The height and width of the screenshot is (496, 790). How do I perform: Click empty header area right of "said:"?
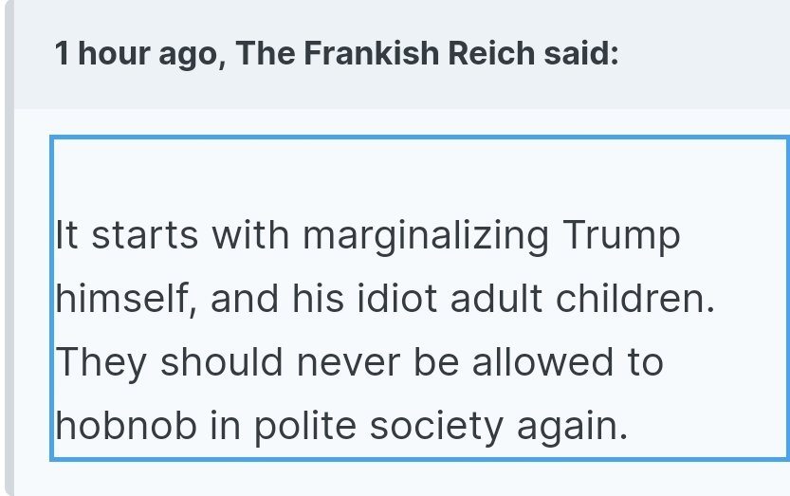coord(706,54)
